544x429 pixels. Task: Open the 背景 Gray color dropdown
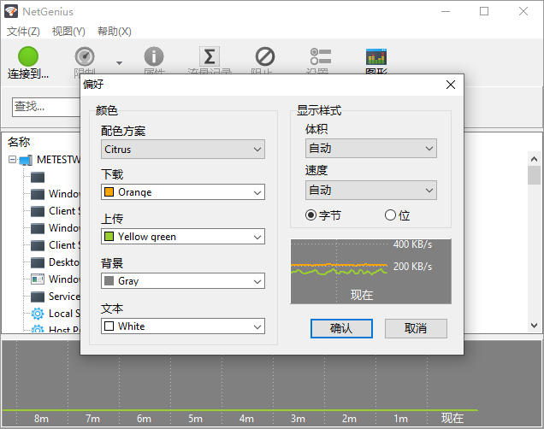[183, 281]
